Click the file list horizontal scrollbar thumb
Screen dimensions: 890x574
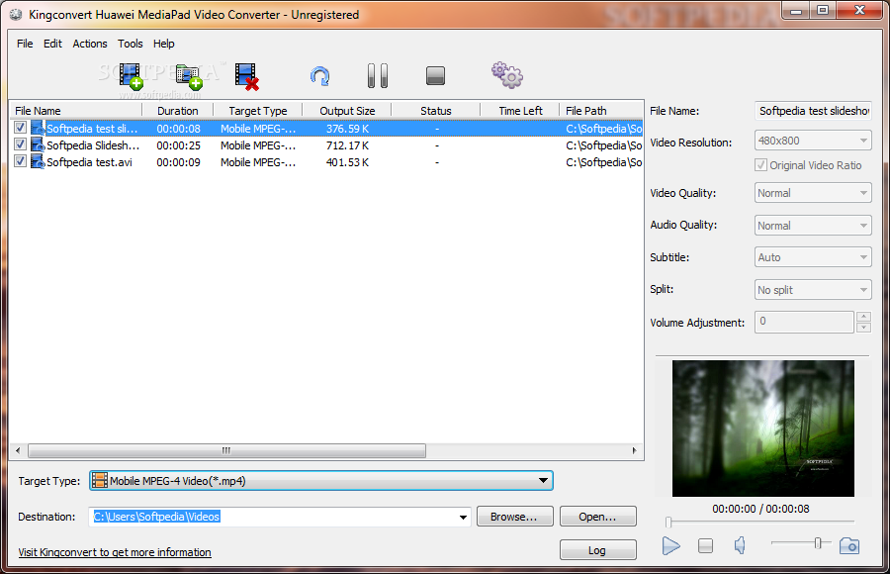pos(226,450)
